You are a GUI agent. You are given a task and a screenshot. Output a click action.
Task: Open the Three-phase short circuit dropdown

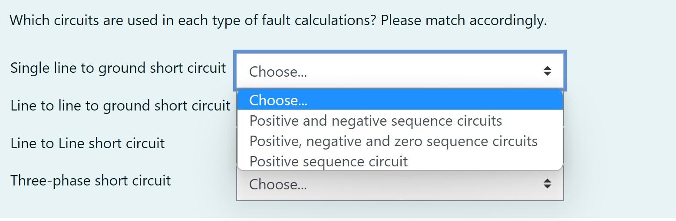coord(399,185)
